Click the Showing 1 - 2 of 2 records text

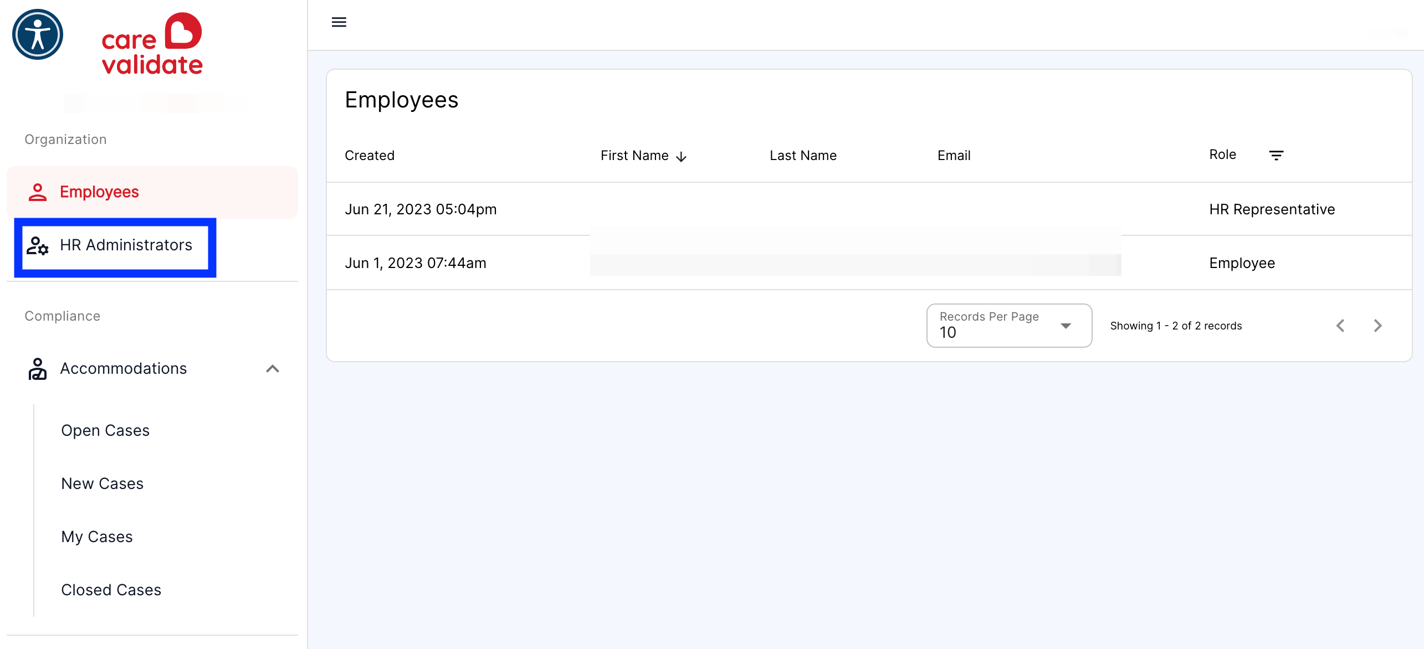pos(1176,326)
